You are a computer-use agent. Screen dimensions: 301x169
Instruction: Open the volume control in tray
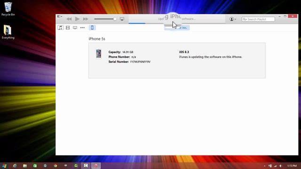tap(281, 166)
